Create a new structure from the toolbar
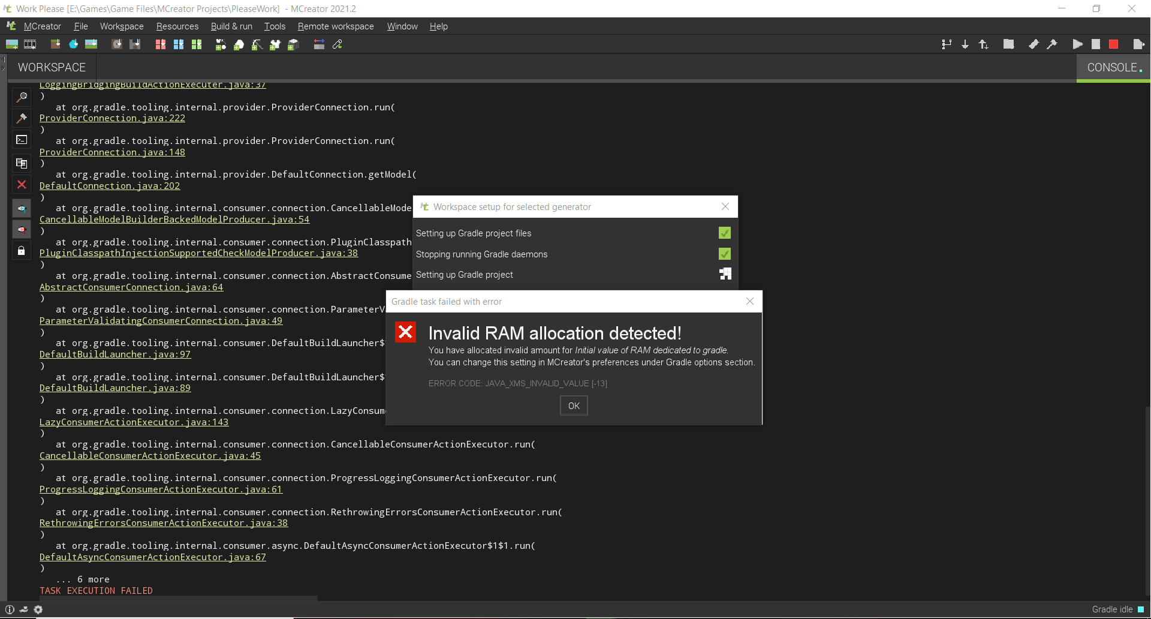The image size is (1151, 619). coord(293,44)
